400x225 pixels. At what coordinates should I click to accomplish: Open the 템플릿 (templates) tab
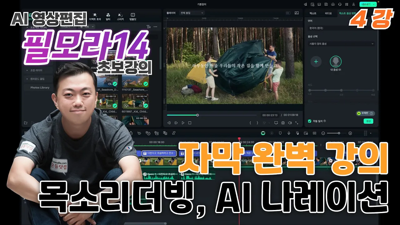click(x=133, y=16)
